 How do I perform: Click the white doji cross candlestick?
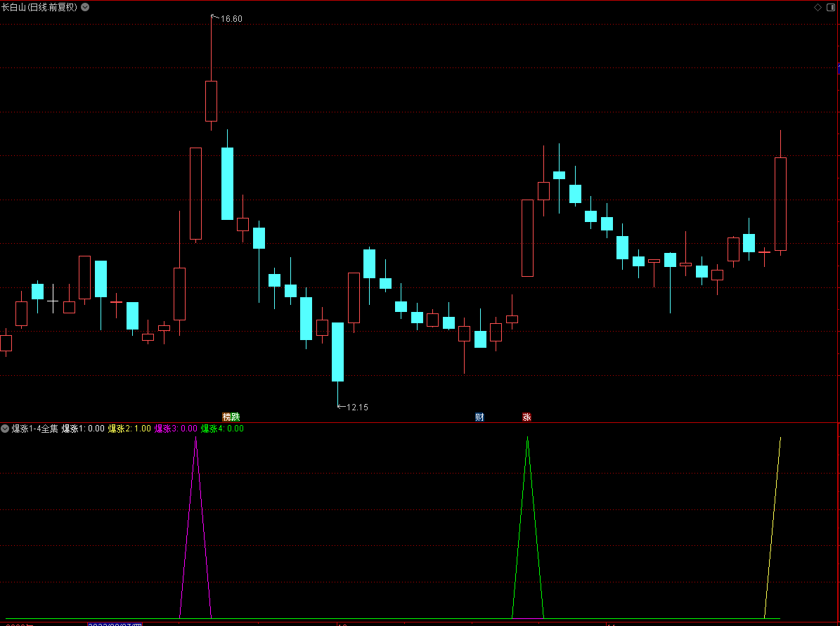[x=53, y=301]
